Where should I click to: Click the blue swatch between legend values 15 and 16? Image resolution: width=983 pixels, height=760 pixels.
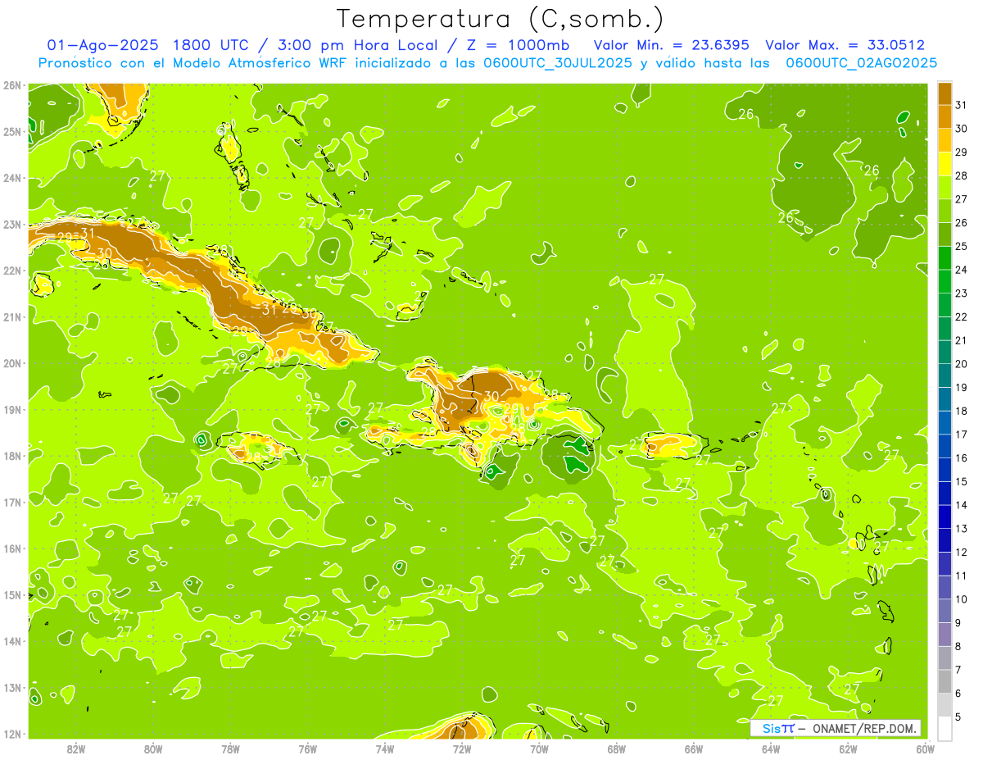(944, 470)
